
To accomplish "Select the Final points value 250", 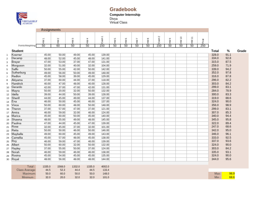I will 203,46.
